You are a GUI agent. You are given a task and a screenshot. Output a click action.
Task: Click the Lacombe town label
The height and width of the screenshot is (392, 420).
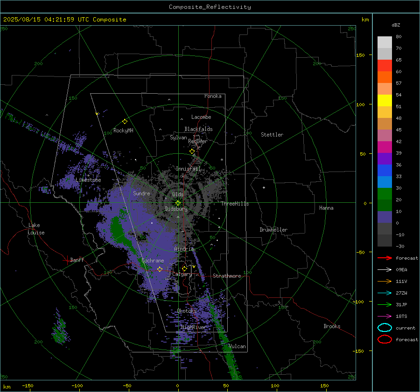pyautogui.click(x=201, y=117)
